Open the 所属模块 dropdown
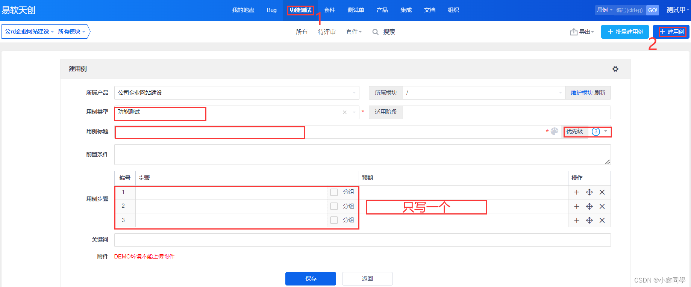Viewport: 691px width, 287px height. point(484,93)
